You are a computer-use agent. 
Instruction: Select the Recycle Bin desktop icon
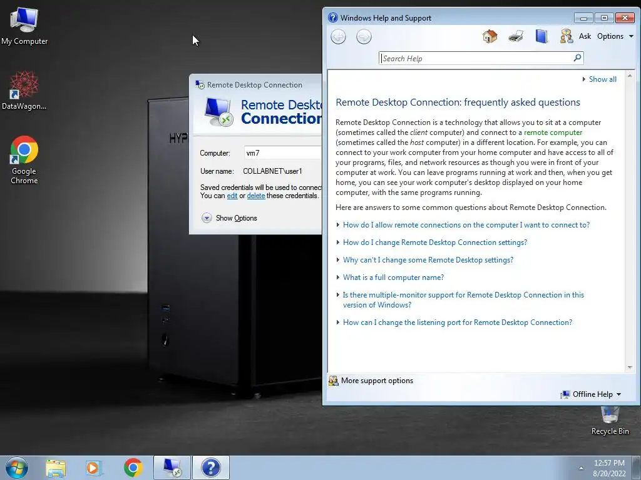coord(610,421)
